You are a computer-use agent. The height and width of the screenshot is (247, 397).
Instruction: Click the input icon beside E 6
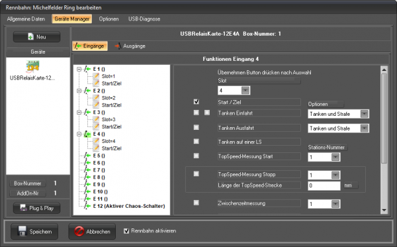point(87,163)
